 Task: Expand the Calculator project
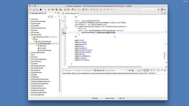[30, 24]
